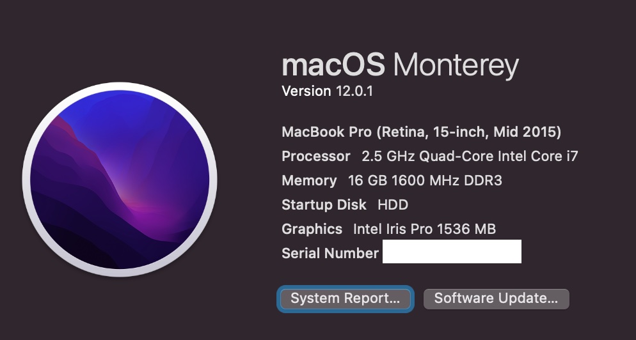Open the System Report button

click(346, 298)
